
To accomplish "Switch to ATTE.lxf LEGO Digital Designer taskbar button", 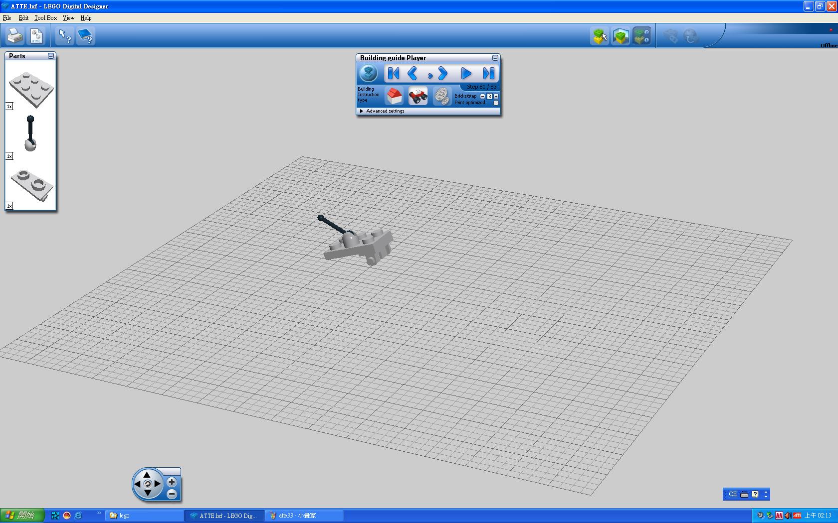I will [x=224, y=516].
